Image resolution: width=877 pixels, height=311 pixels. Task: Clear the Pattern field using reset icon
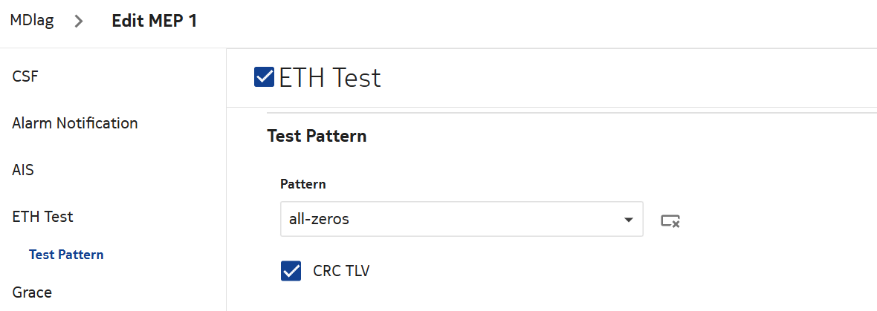[x=670, y=220]
